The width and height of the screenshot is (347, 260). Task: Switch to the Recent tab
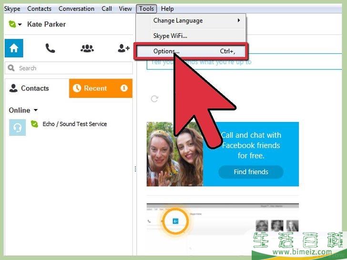(x=101, y=88)
